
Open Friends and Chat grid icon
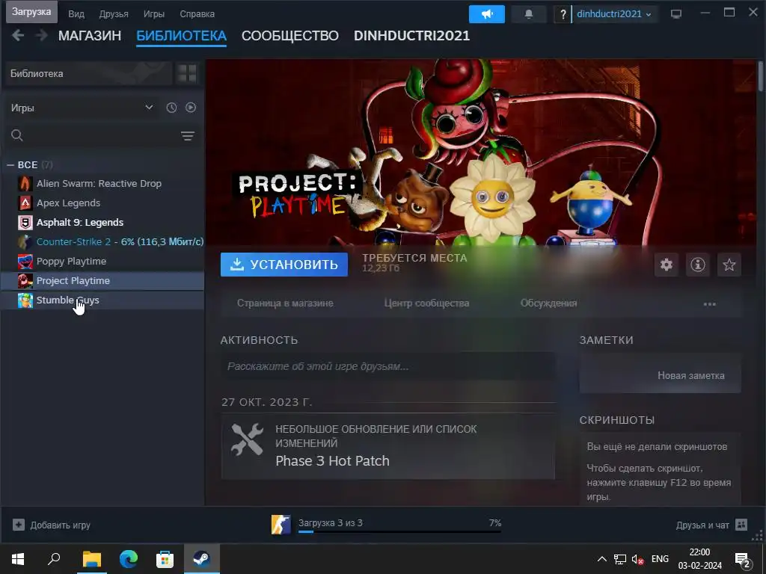741,525
